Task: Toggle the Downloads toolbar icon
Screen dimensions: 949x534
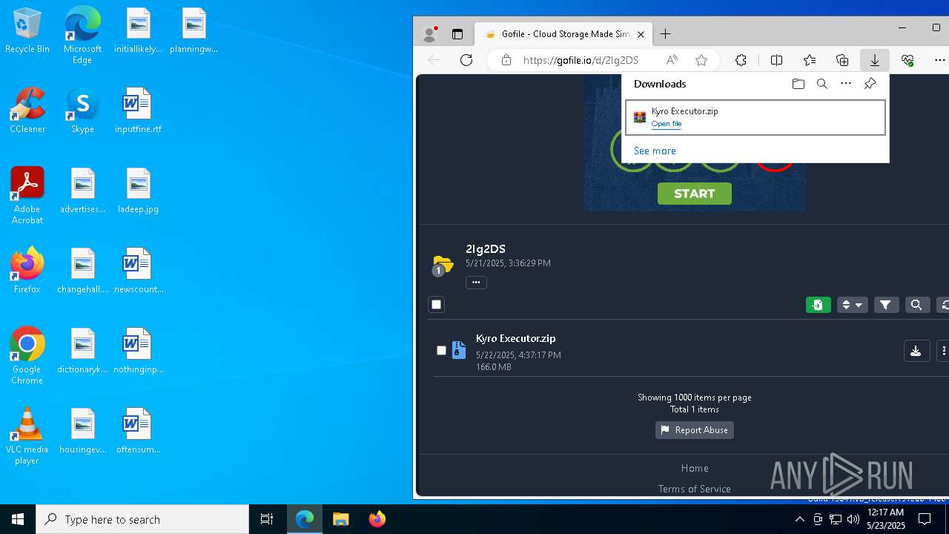Action: point(875,60)
